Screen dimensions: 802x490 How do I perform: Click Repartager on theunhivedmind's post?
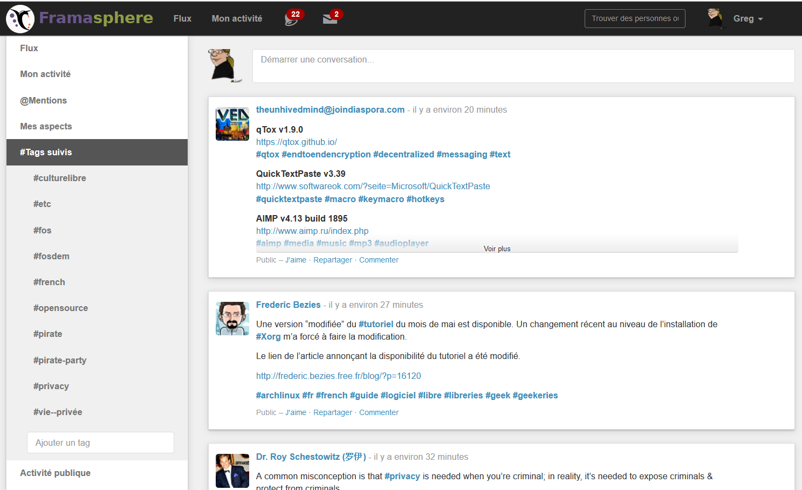[x=333, y=260]
